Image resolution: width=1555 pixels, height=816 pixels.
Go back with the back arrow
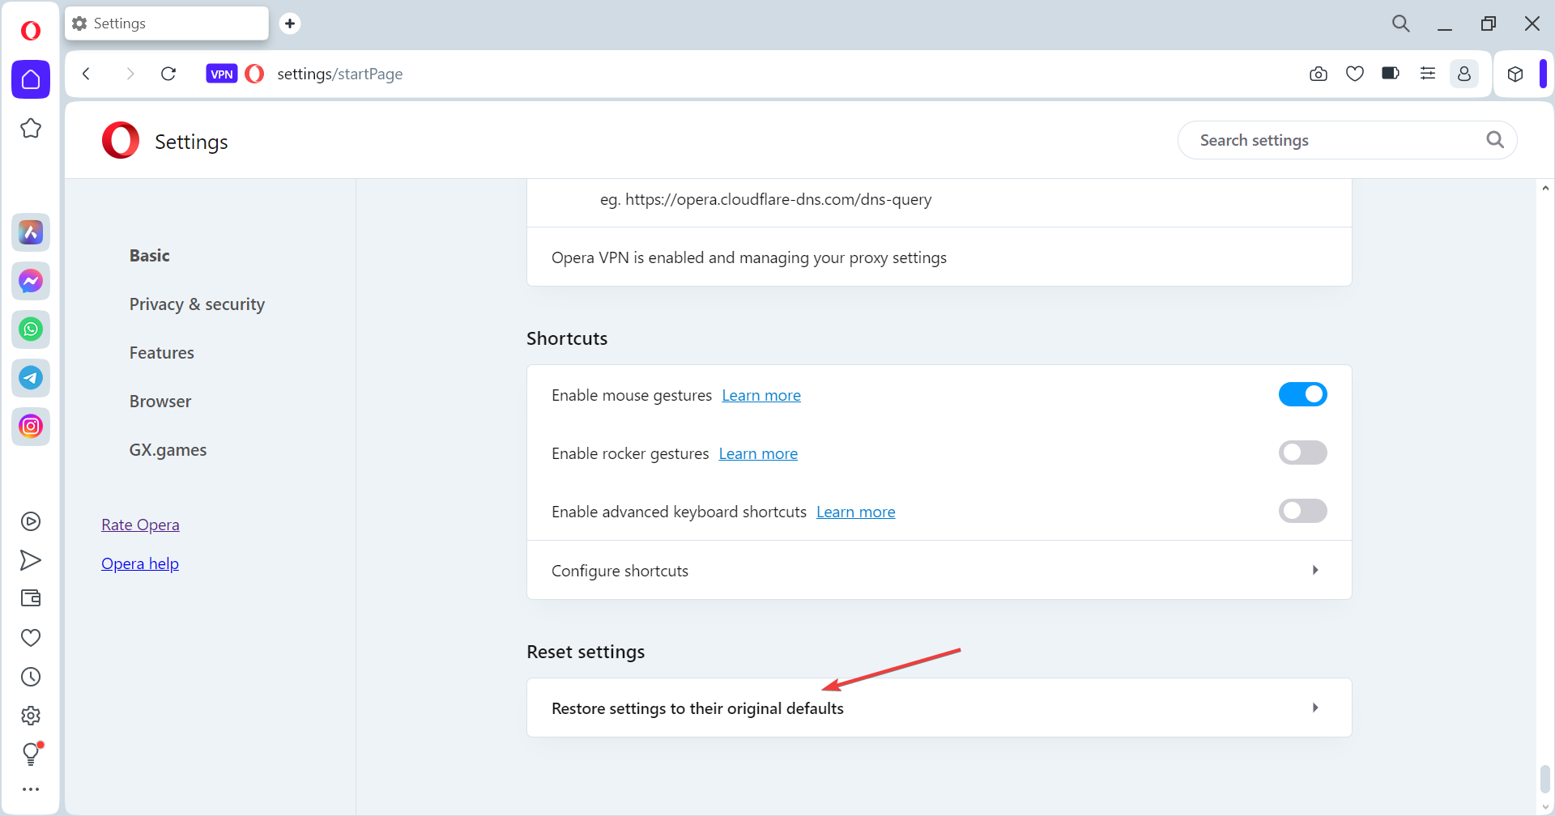[x=86, y=74]
